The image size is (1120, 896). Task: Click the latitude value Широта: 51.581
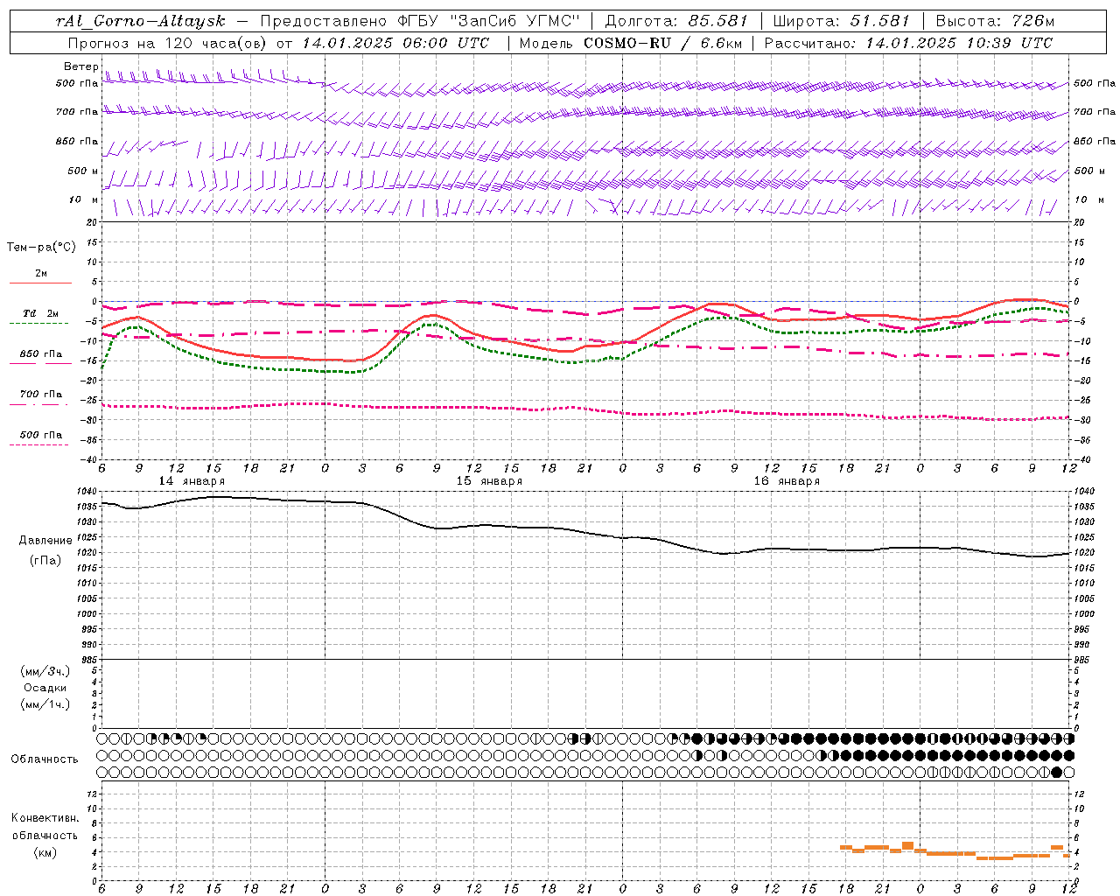[842, 21]
